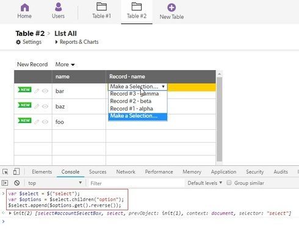Image resolution: width=299 pixels, height=234 pixels.
Task: Open the More dropdown menu
Action: [65, 65]
